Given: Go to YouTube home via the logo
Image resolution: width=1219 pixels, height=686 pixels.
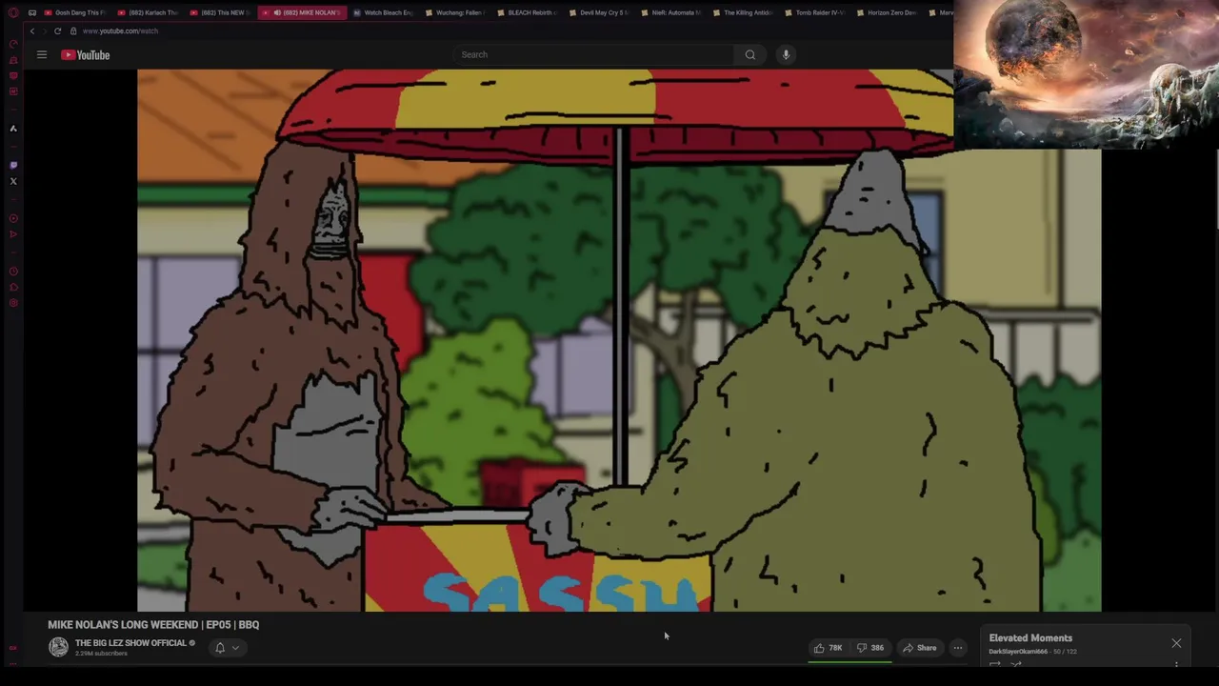Looking at the screenshot, I should coord(86,55).
